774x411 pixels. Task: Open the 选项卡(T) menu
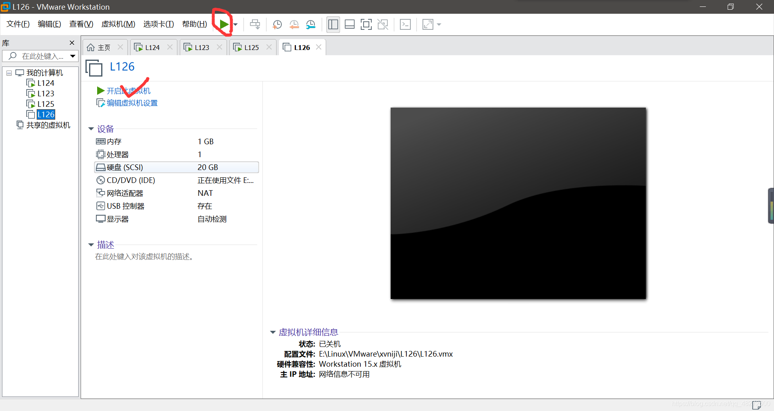point(158,24)
